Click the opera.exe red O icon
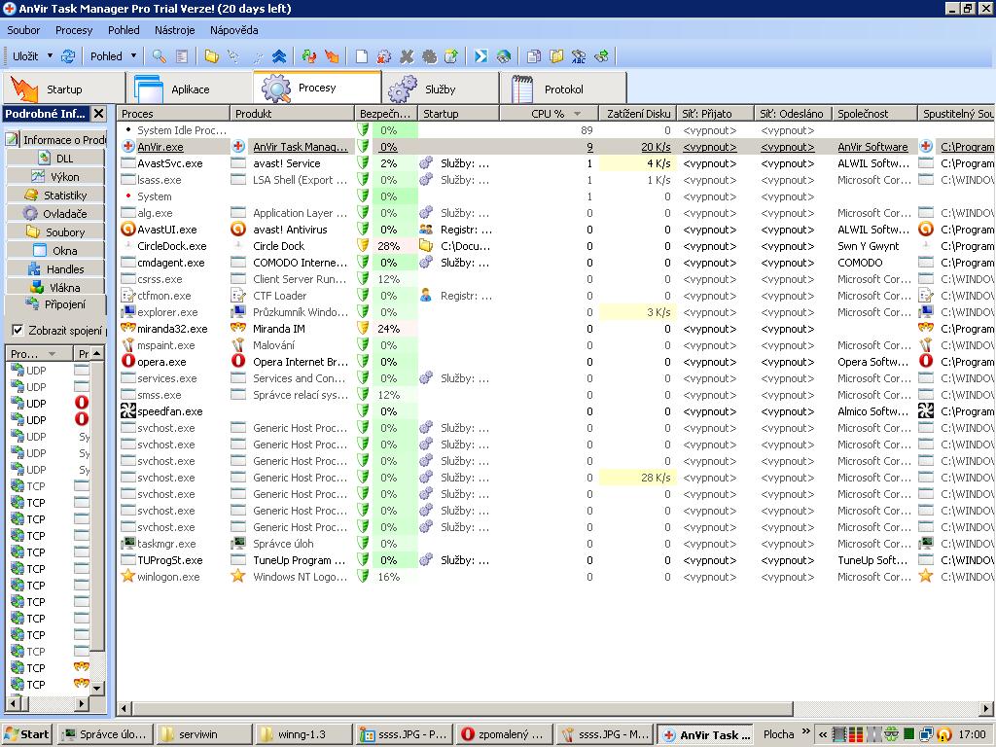This screenshot has width=996, height=747. (128, 362)
